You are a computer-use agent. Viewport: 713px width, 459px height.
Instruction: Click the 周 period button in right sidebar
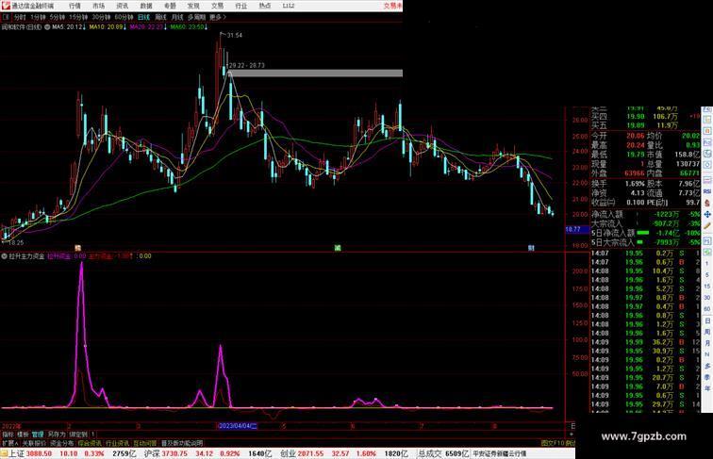point(707,332)
